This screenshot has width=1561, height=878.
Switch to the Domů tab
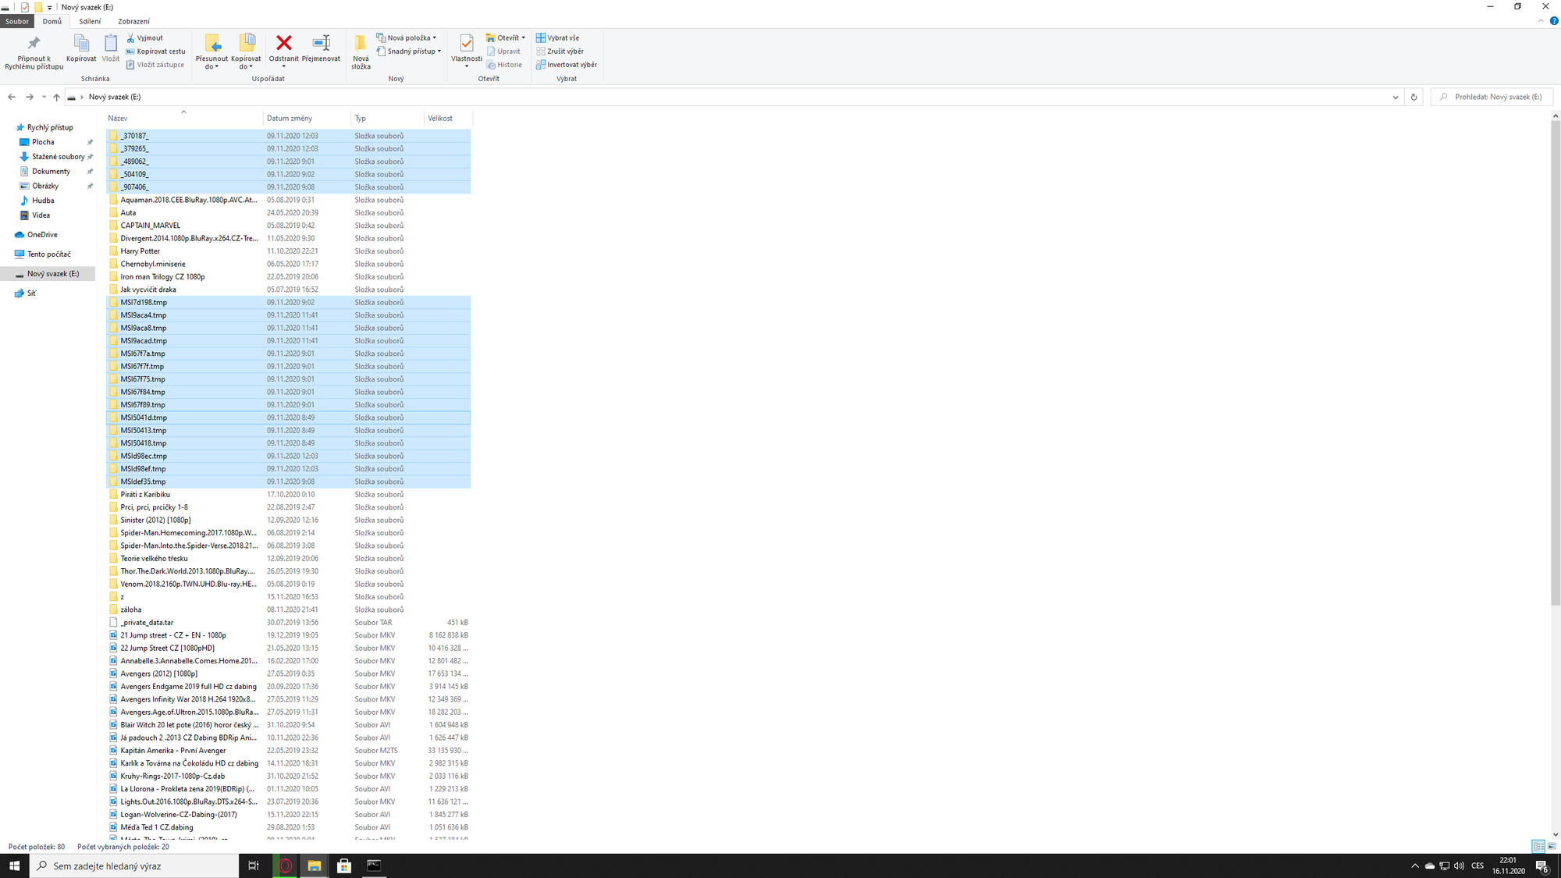pos(52,21)
